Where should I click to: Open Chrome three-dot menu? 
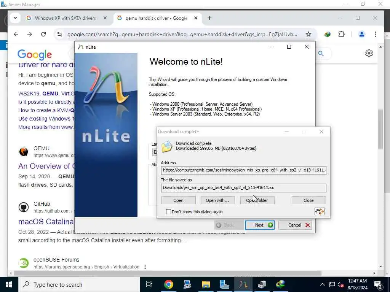pos(375,34)
